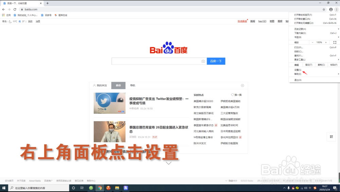Open Task View on the taskbar

pos(82,188)
